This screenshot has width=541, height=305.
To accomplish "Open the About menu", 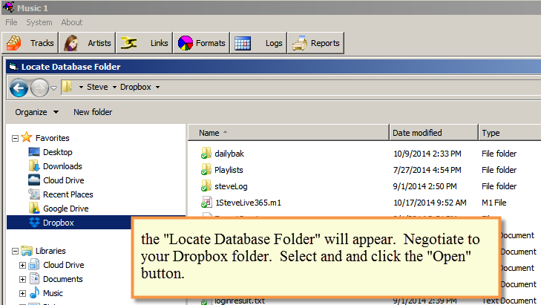I will pyautogui.click(x=72, y=22).
